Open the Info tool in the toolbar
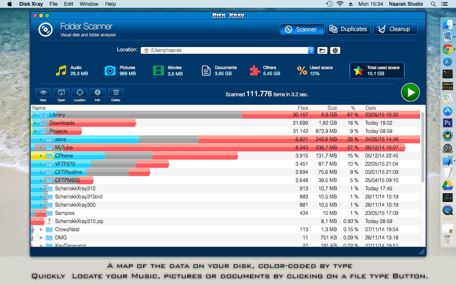 point(98,93)
